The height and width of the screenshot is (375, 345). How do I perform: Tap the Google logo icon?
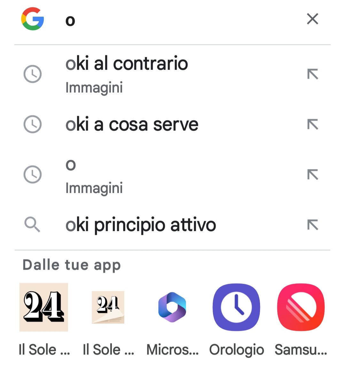(x=33, y=19)
